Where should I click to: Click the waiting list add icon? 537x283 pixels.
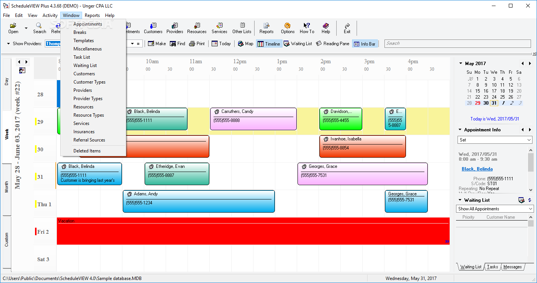522,200
